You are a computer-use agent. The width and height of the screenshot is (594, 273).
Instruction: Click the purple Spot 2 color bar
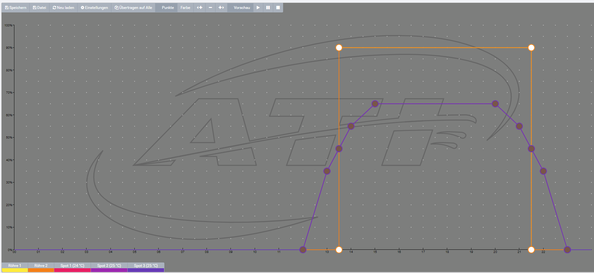[x=109, y=270]
